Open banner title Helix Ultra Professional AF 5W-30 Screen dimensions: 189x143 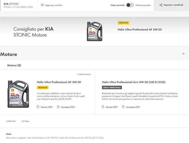(x=140, y=29)
